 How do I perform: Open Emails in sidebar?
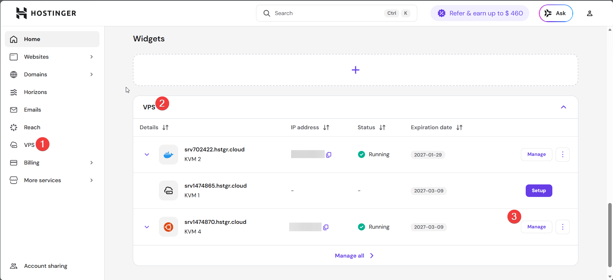[x=52, y=110]
